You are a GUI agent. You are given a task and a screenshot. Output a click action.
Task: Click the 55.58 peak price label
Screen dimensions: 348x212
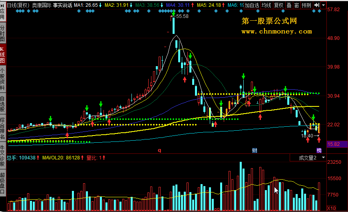pyautogui.click(x=182, y=16)
